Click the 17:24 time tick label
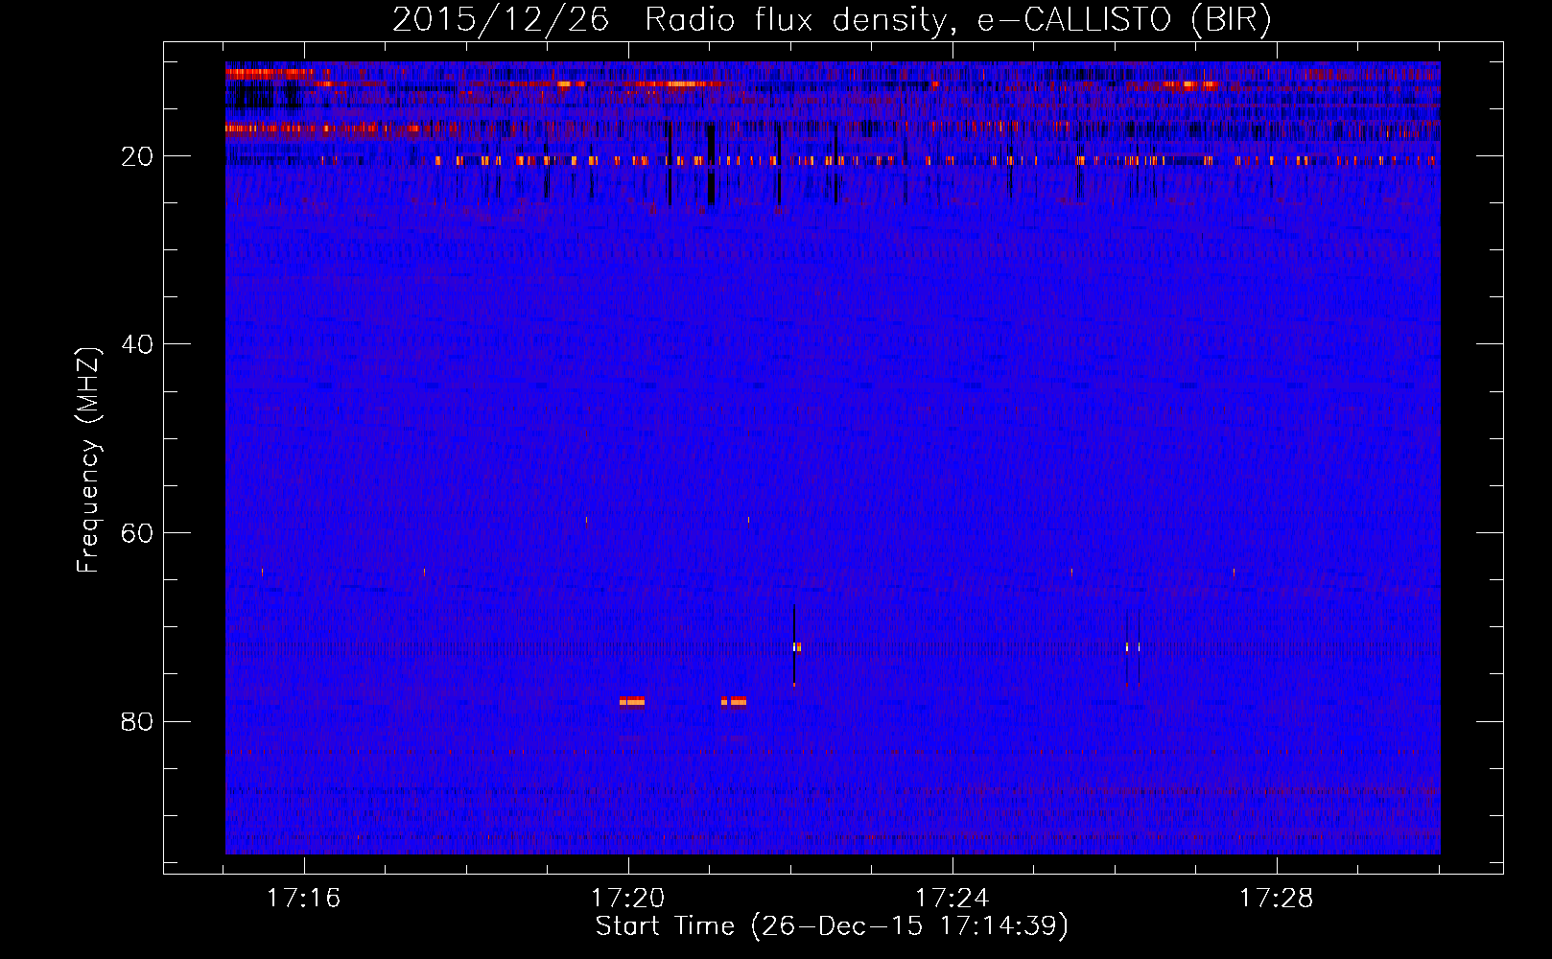Image resolution: width=1552 pixels, height=959 pixels. pos(952,899)
